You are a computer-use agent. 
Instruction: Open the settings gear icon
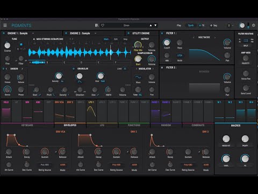[x=254, y=25]
